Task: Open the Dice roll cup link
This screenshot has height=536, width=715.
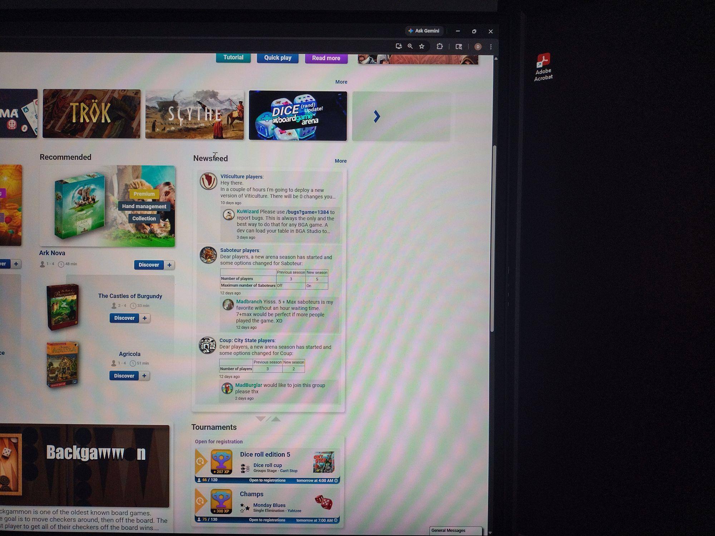Action: click(267, 465)
